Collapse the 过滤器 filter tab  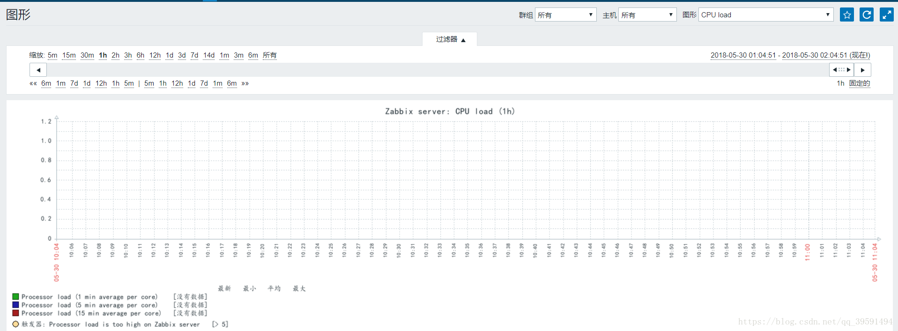tap(450, 39)
